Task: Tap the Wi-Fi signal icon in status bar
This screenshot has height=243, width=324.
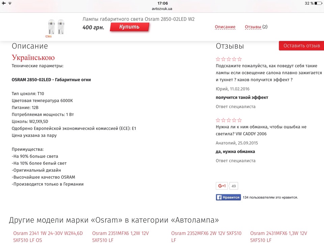Action: pos(10,3)
